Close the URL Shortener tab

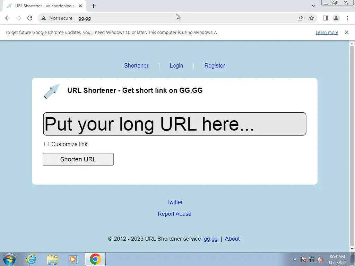[80, 6]
